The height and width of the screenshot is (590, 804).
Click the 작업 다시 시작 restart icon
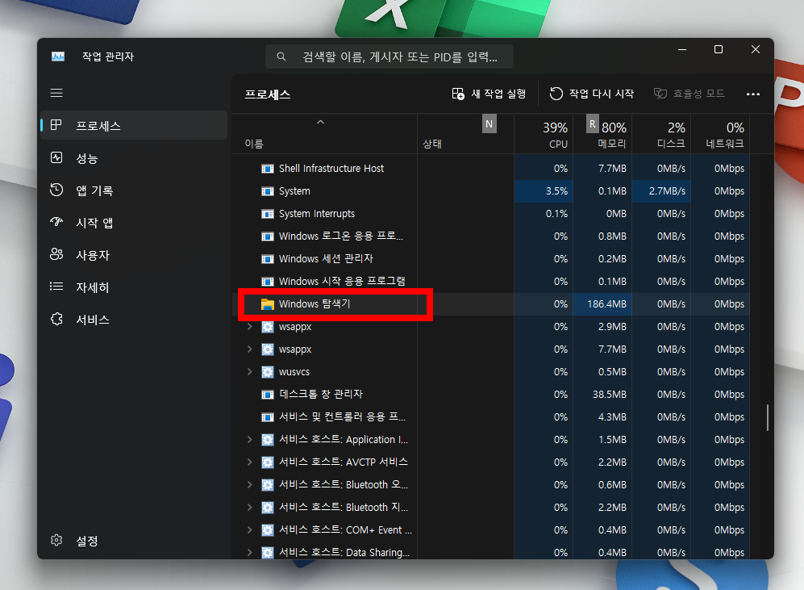pos(556,94)
